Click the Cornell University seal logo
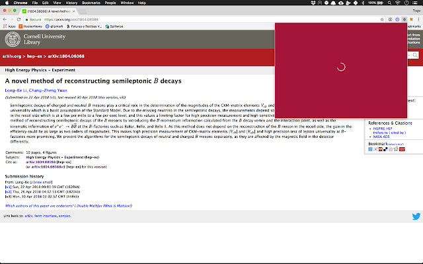Image resolution: width=423 pixels, height=264 pixels. click(x=13, y=40)
